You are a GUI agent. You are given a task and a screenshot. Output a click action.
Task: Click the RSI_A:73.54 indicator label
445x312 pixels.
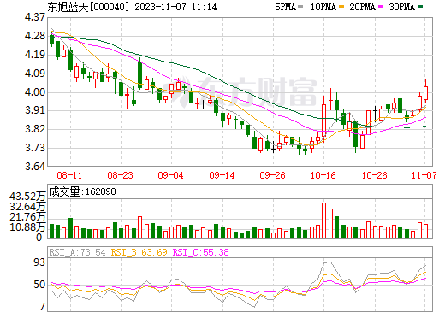pos(77,252)
